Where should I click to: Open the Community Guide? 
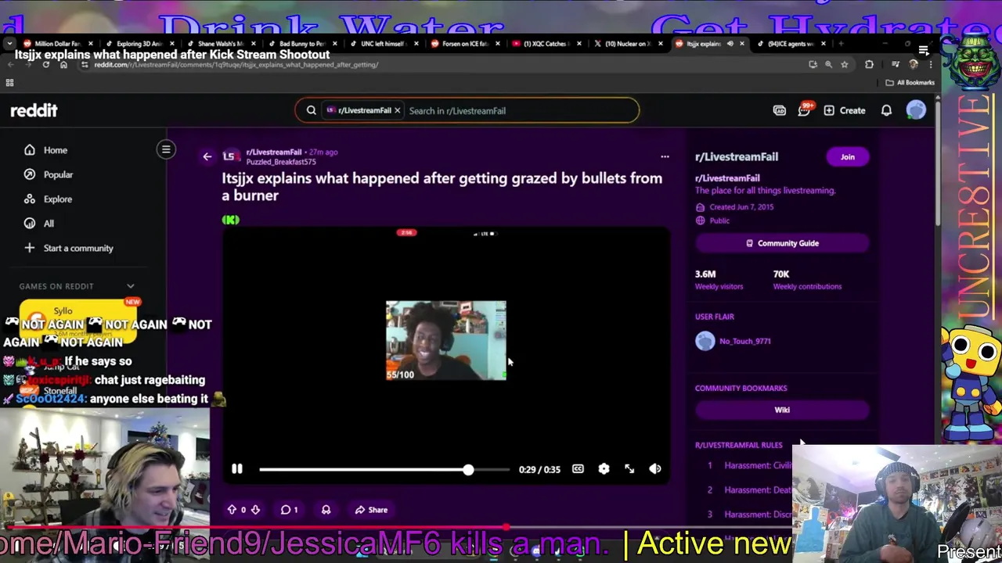coord(782,243)
